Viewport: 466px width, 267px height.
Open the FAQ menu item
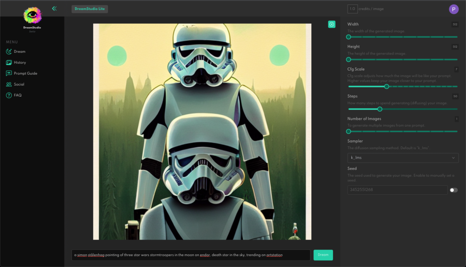pos(14,95)
